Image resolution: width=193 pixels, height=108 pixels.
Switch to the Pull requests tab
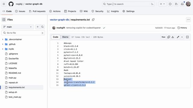pos(37,11)
